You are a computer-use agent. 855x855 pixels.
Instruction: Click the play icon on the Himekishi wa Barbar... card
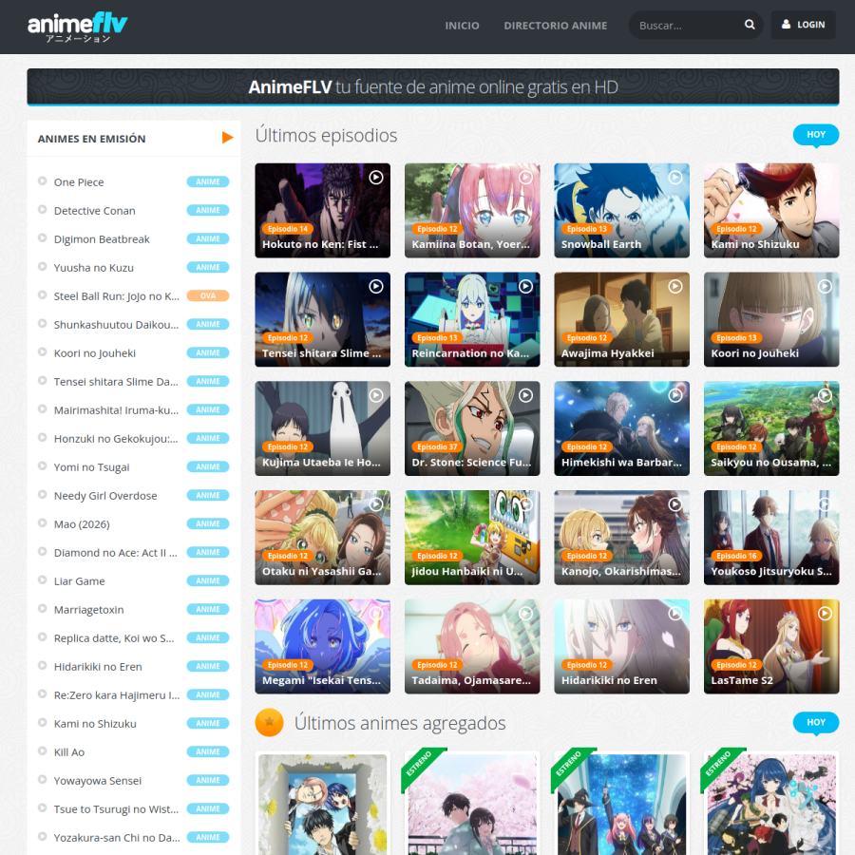click(x=675, y=395)
